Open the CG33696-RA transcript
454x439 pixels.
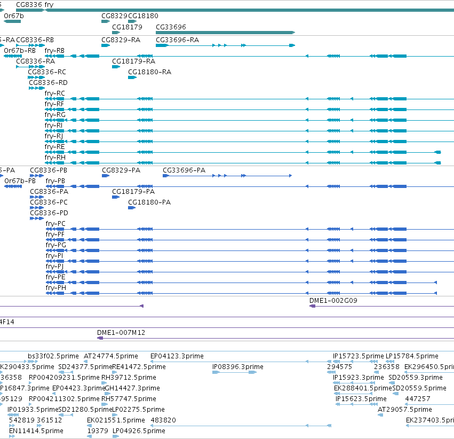pyautogui.click(x=225, y=45)
